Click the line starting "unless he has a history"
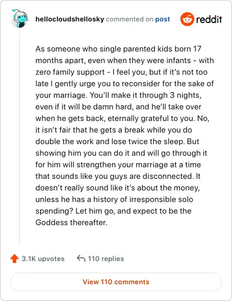The width and height of the screenshot is (232, 301). 114,199
